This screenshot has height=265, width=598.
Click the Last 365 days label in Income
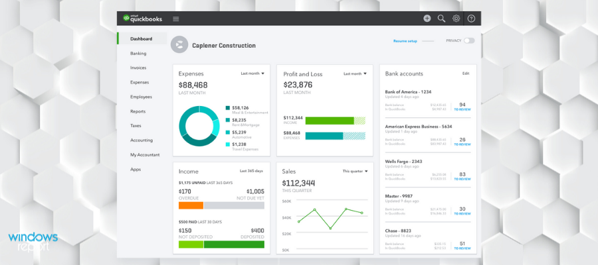(x=251, y=171)
